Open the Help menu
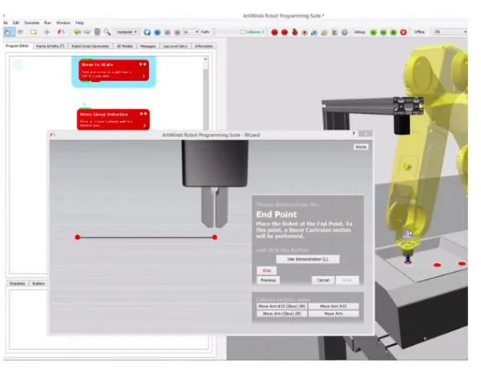Viewport: 481px width, 369px height. point(79,22)
